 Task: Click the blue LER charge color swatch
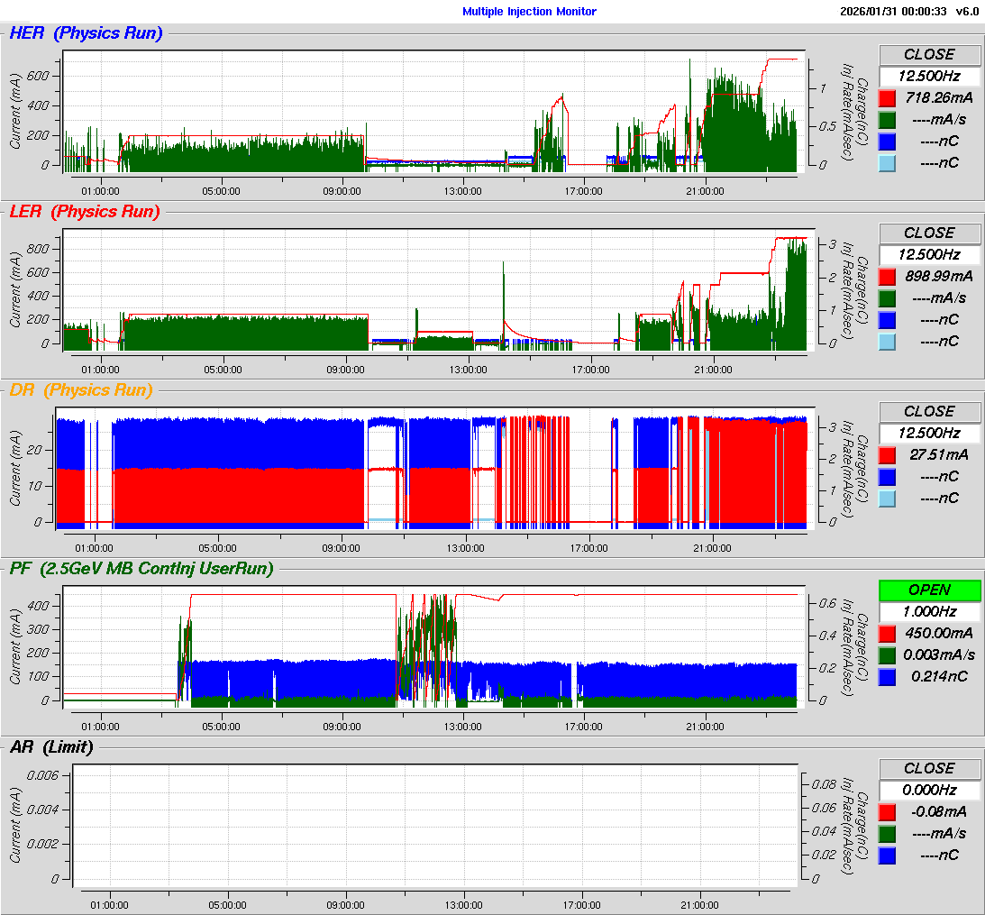(x=888, y=319)
